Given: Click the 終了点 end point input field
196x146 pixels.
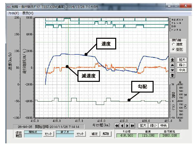Looking at the screenshot, I should tap(65, 136).
